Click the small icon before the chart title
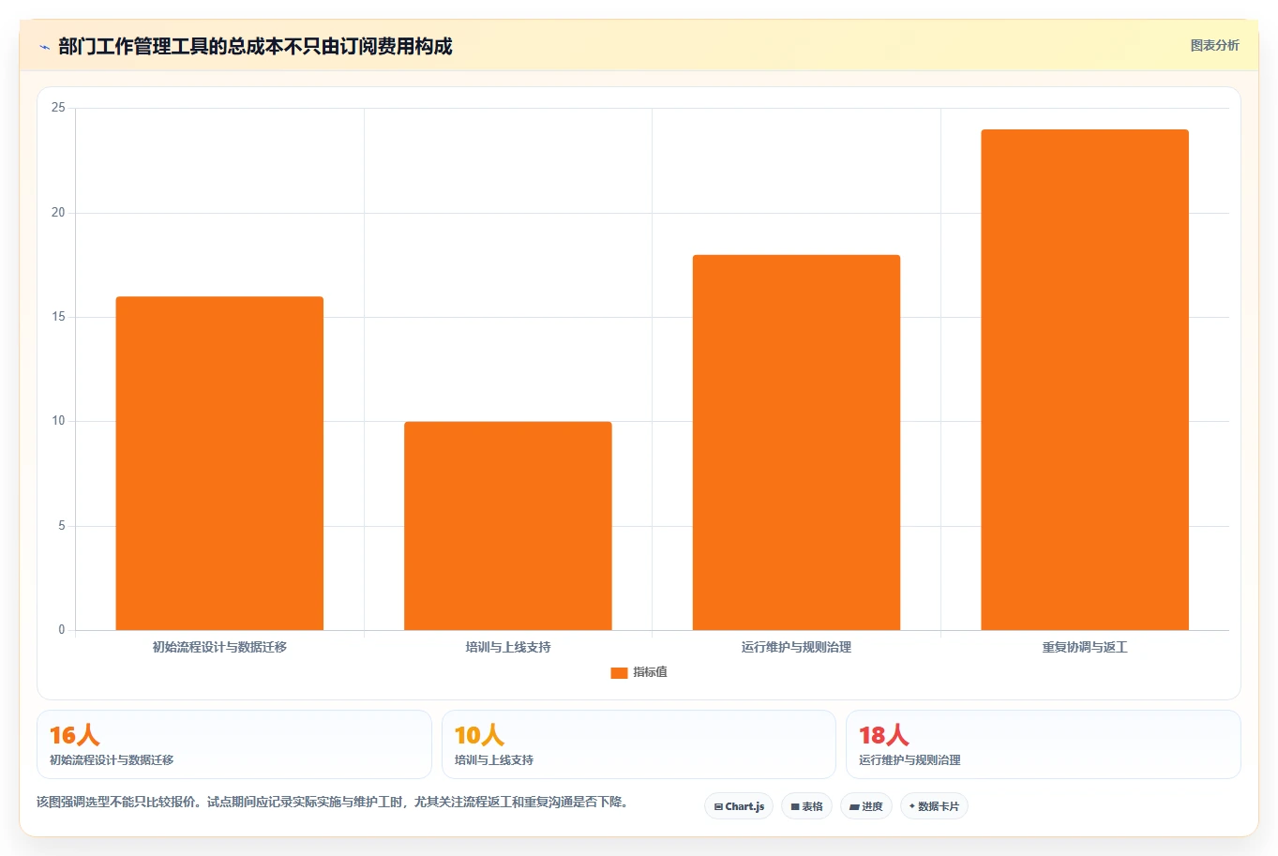1278x856 pixels. coord(44,47)
